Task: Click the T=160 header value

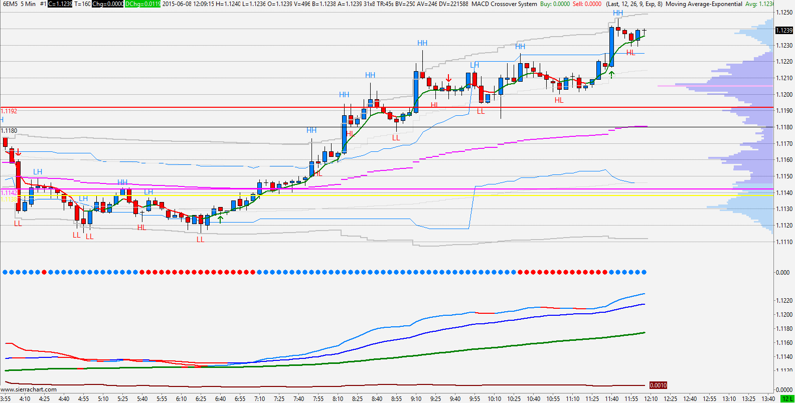Action: pyautogui.click(x=82, y=4)
